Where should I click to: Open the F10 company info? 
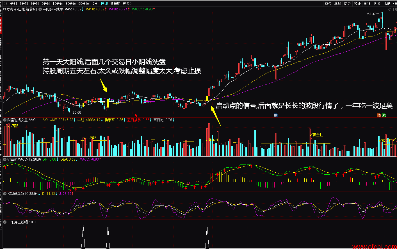pyautogui.click(x=377, y=4)
